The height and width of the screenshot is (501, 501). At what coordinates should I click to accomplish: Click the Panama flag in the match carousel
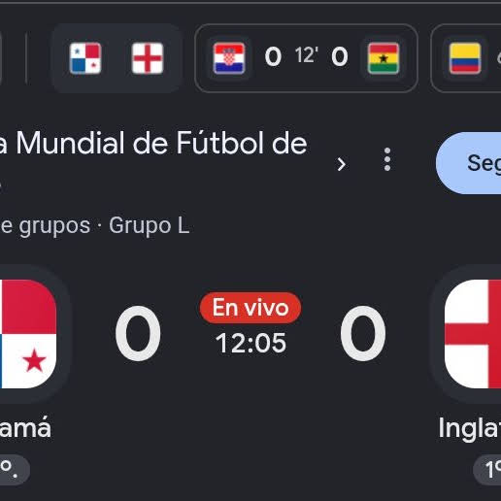(x=85, y=58)
